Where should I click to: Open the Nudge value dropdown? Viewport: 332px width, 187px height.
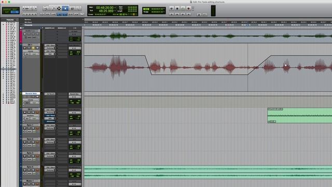164,12
